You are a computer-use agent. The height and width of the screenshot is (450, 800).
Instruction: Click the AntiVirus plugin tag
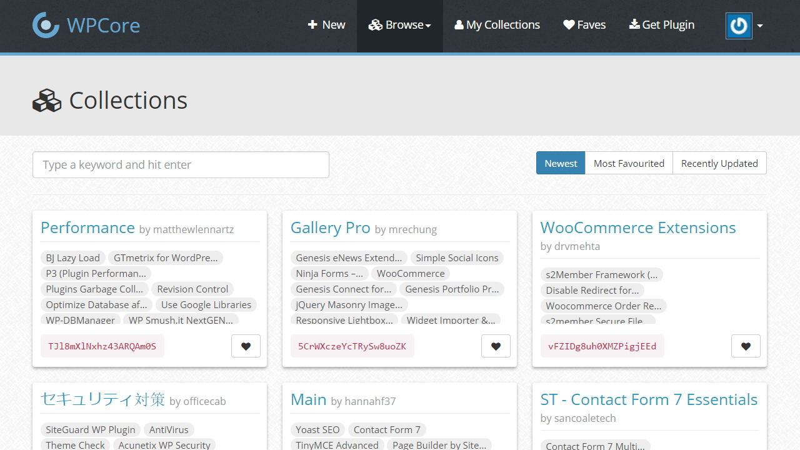(x=169, y=429)
